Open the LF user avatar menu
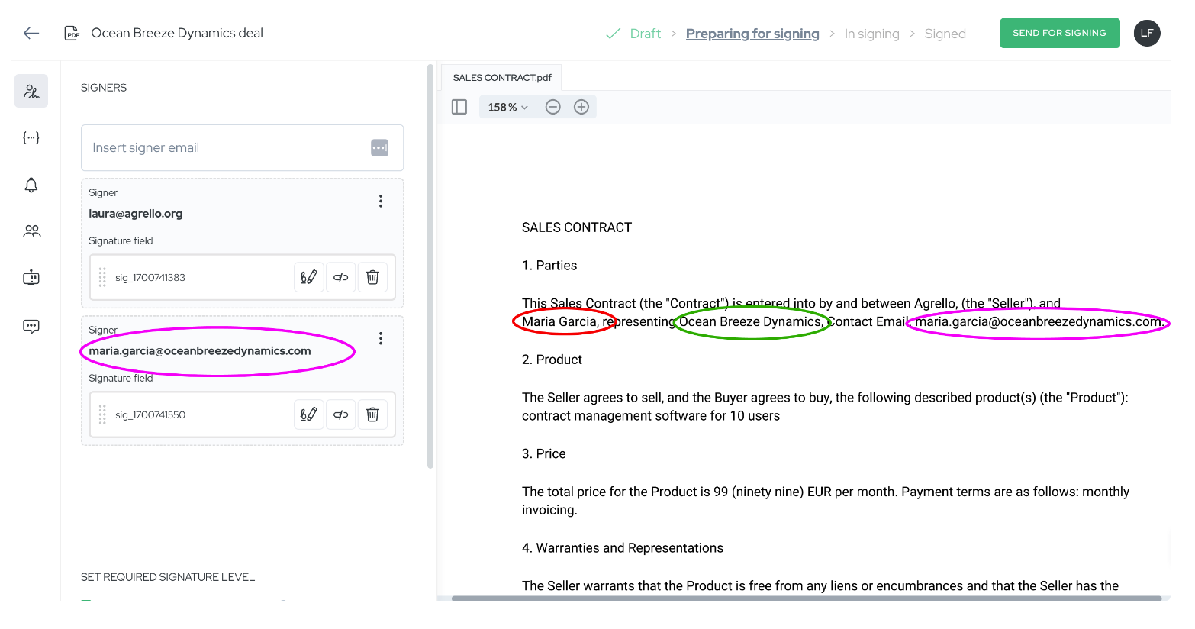Screen dimensions: 1195x629 coord(1147,33)
